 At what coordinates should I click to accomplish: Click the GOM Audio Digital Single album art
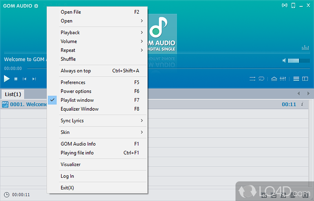pos(162,34)
